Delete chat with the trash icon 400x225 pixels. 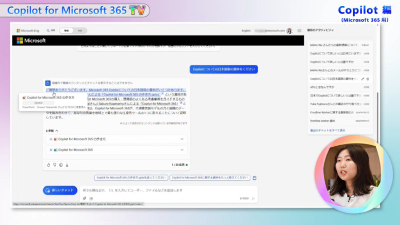pyautogui.click(x=368, y=79)
